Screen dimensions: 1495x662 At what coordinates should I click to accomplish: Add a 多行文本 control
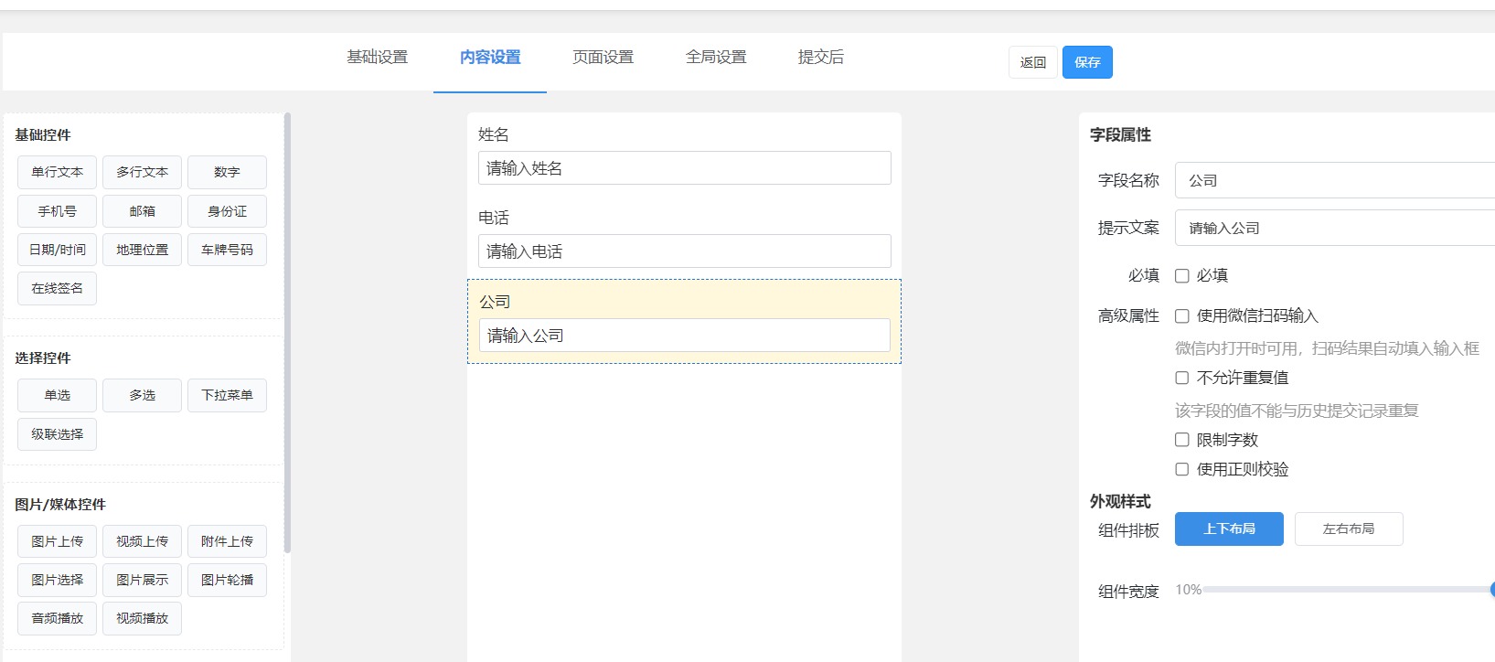pyautogui.click(x=142, y=172)
